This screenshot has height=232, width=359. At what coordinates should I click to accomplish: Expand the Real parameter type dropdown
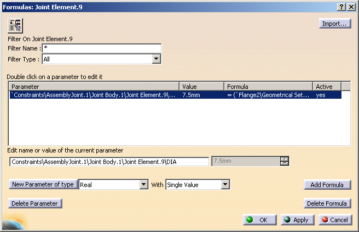pos(144,185)
